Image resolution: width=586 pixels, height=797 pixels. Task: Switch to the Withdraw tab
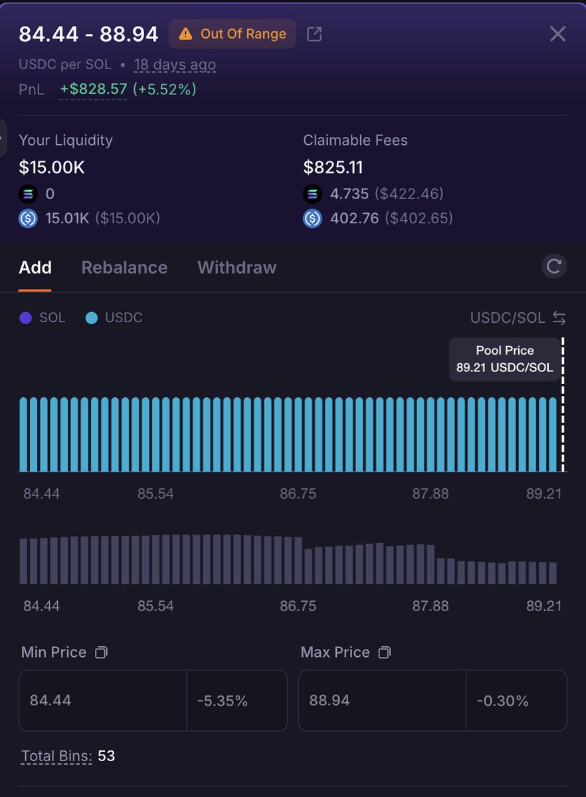coord(237,268)
